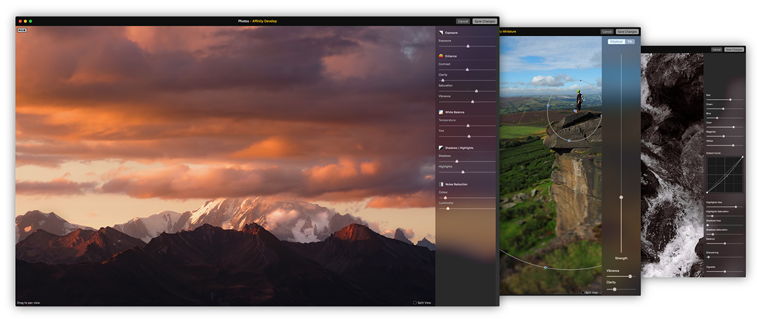
Task: Enable Split View in Affinity Develop window
Action: click(x=415, y=303)
